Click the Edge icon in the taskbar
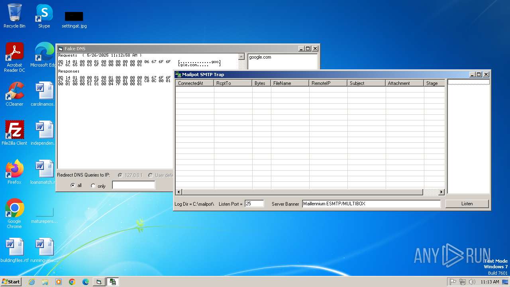510x287 pixels. pyautogui.click(x=86, y=282)
